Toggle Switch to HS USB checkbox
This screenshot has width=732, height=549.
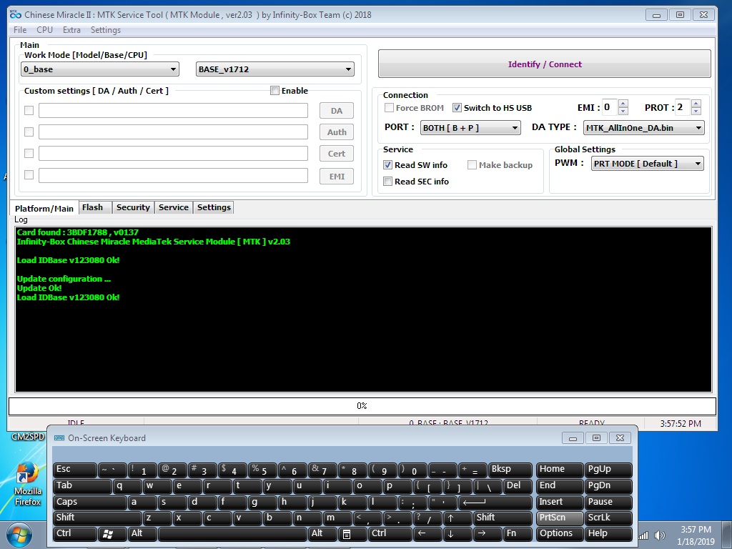click(x=457, y=108)
